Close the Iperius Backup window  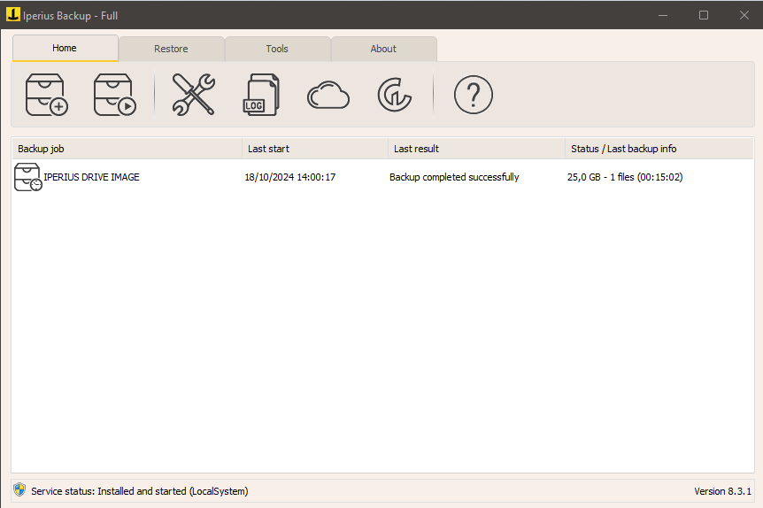[744, 15]
